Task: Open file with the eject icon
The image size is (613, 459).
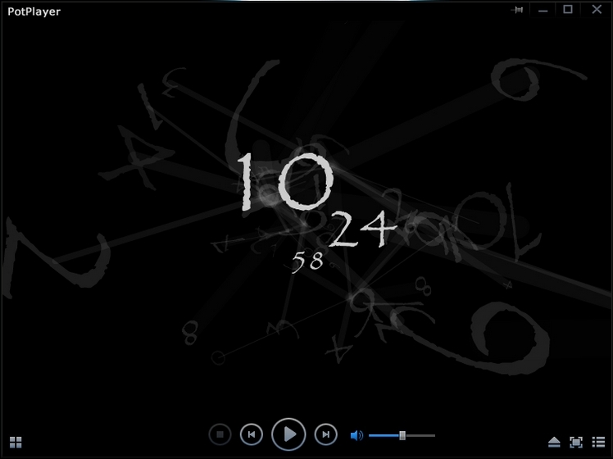Action: [x=554, y=443]
